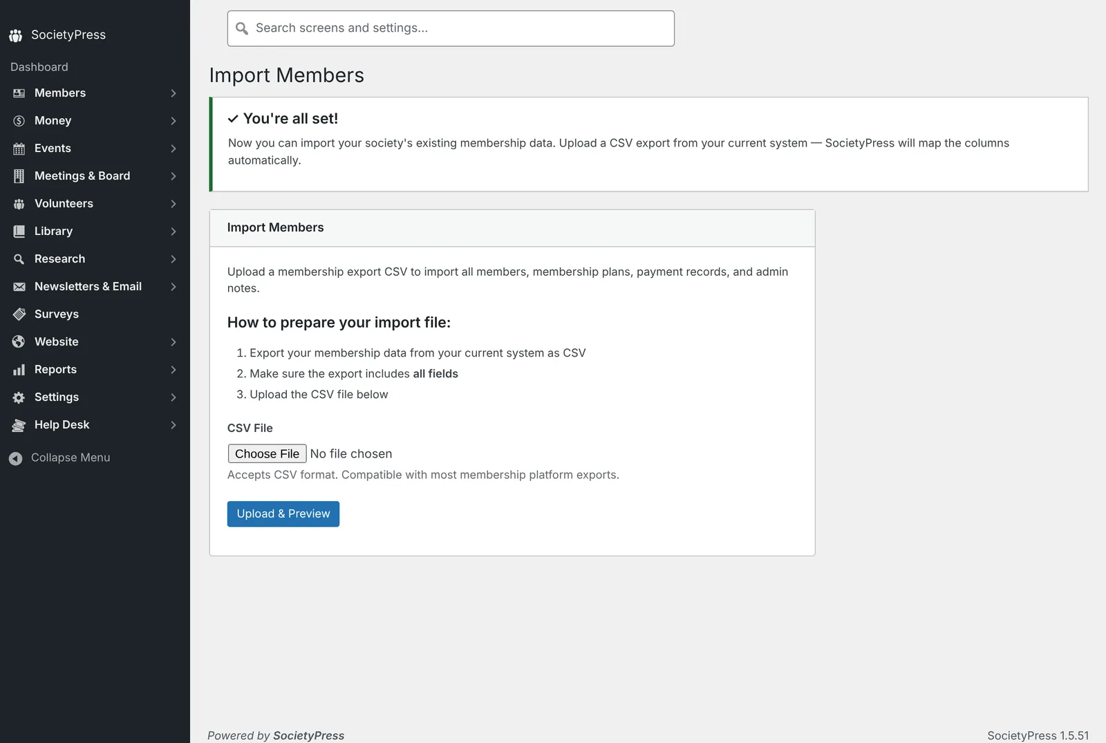Focus the Search screens and settings field

(x=451, y=28)
